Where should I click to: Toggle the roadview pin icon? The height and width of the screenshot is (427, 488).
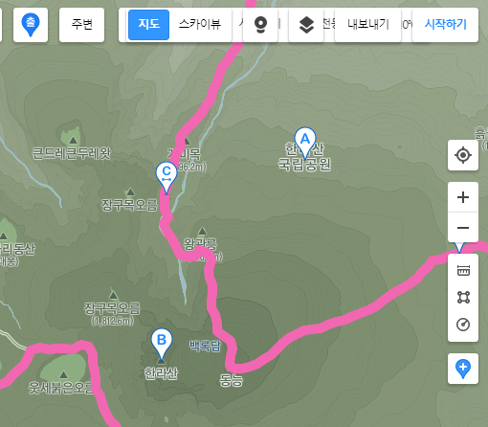click(x=260, y=25)
